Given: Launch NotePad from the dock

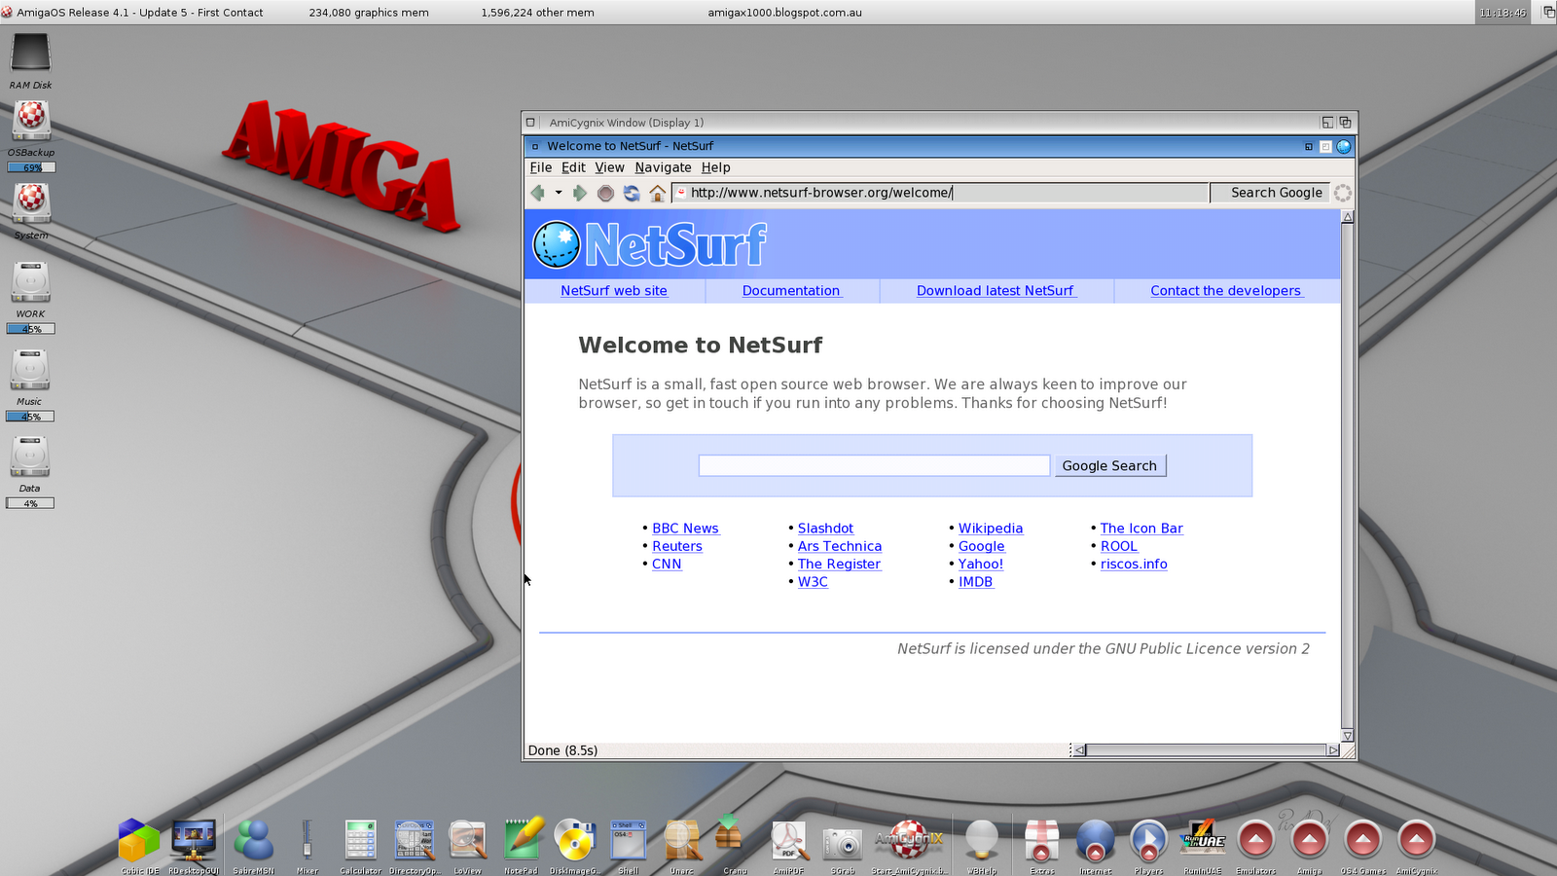Looking at the screenshot, I should pyautogui.click(x=522, y=841).
